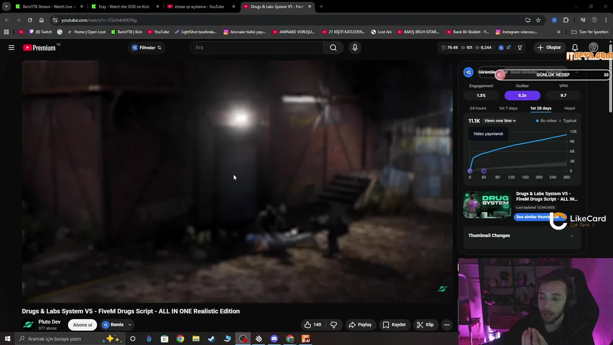Open Discord from the taskbar

(274, 339)
